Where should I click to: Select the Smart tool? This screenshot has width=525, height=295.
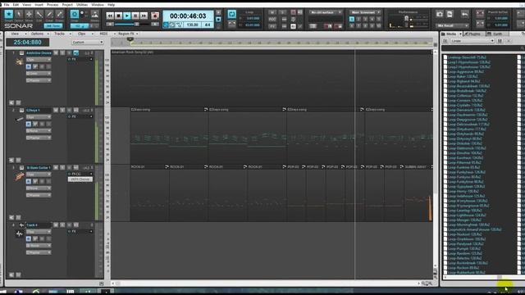click(9, 14)
